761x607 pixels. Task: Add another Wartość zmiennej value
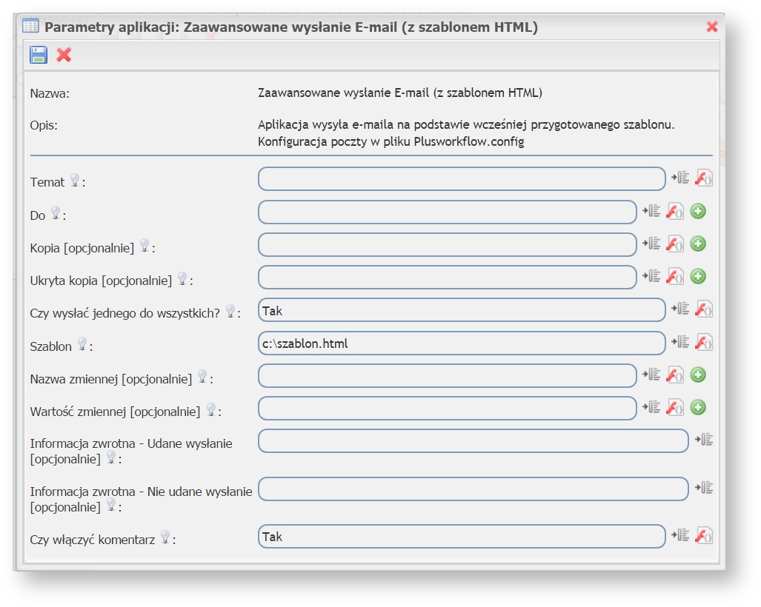[x=697, y=407]
